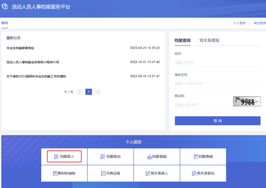This screenshot has width=266, height=188.
Task: Click timestamp 2023-04-23 14:35:22
Action: (x=145, y=48)
